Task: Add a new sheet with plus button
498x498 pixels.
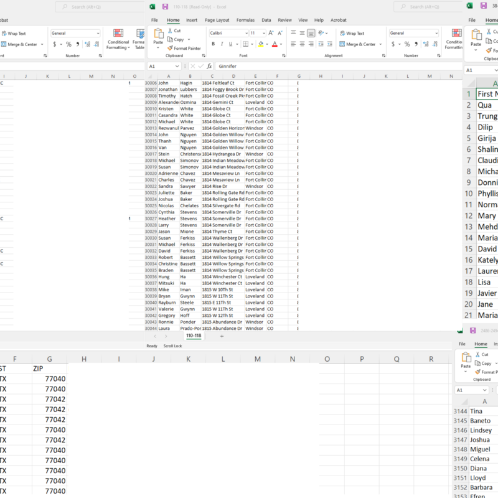Action: coord(222,336)
